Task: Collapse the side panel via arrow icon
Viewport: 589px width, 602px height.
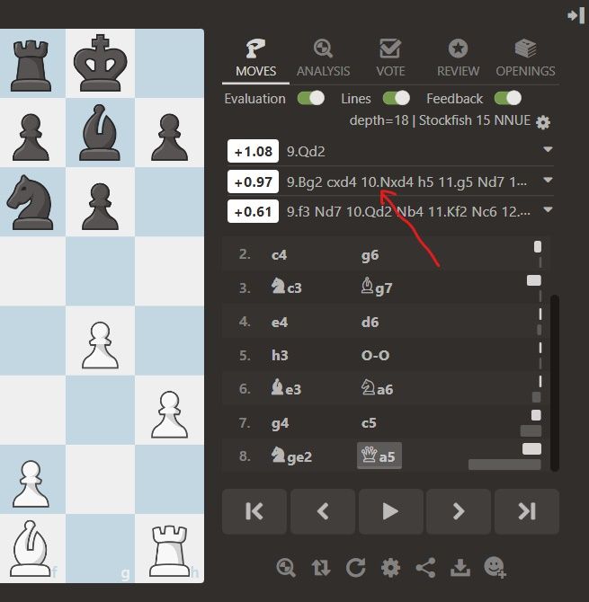Action: [576, 16]
